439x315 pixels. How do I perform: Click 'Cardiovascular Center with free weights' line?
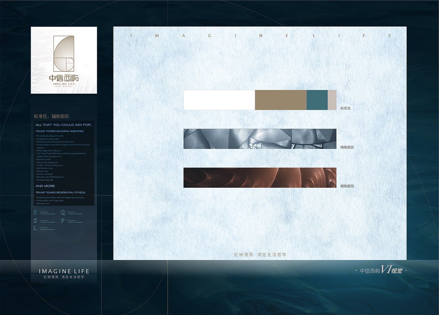(x=60, y=198)
